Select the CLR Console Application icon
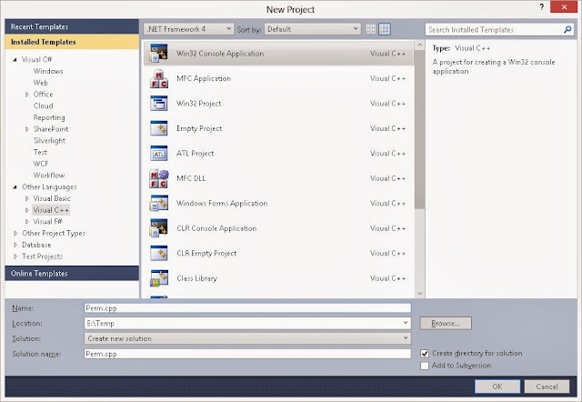582x402 pixels. tap(159, 228)
